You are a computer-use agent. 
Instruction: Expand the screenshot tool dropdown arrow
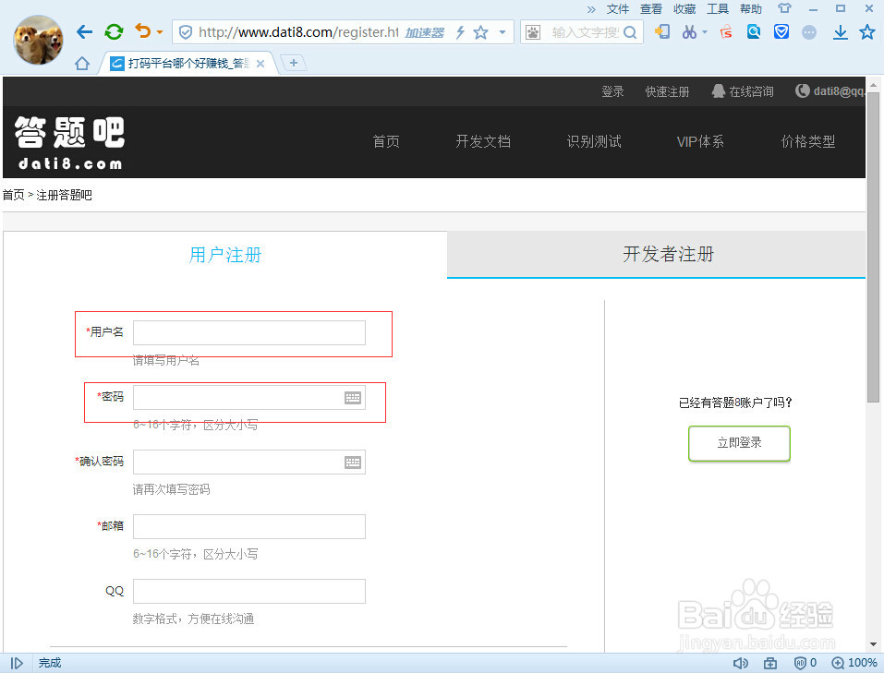(704, 31)
